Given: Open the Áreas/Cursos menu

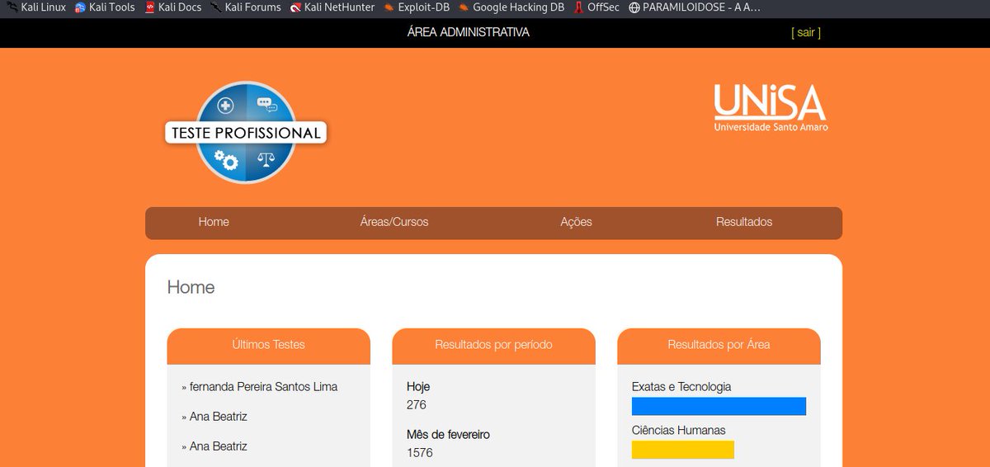Looking at the screenshot, I should [x=394, y=222].
